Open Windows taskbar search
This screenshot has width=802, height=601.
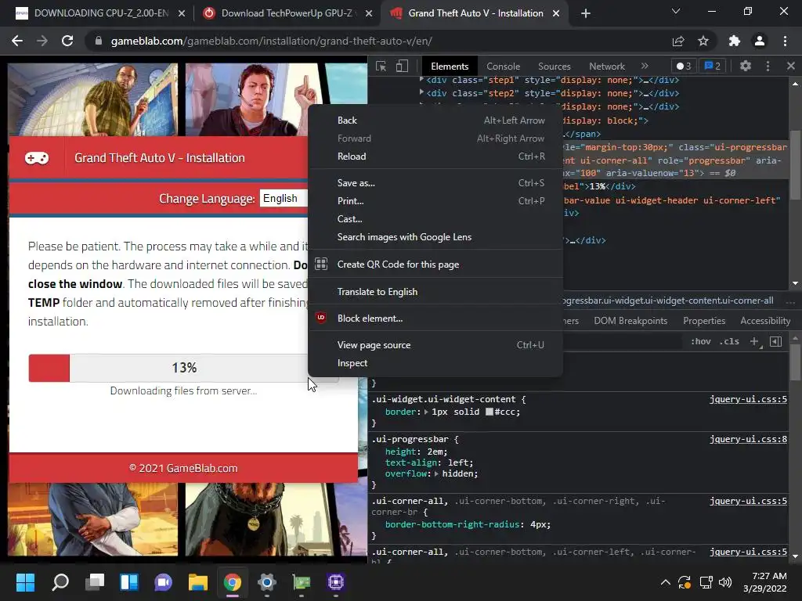(x=60, y=582)
